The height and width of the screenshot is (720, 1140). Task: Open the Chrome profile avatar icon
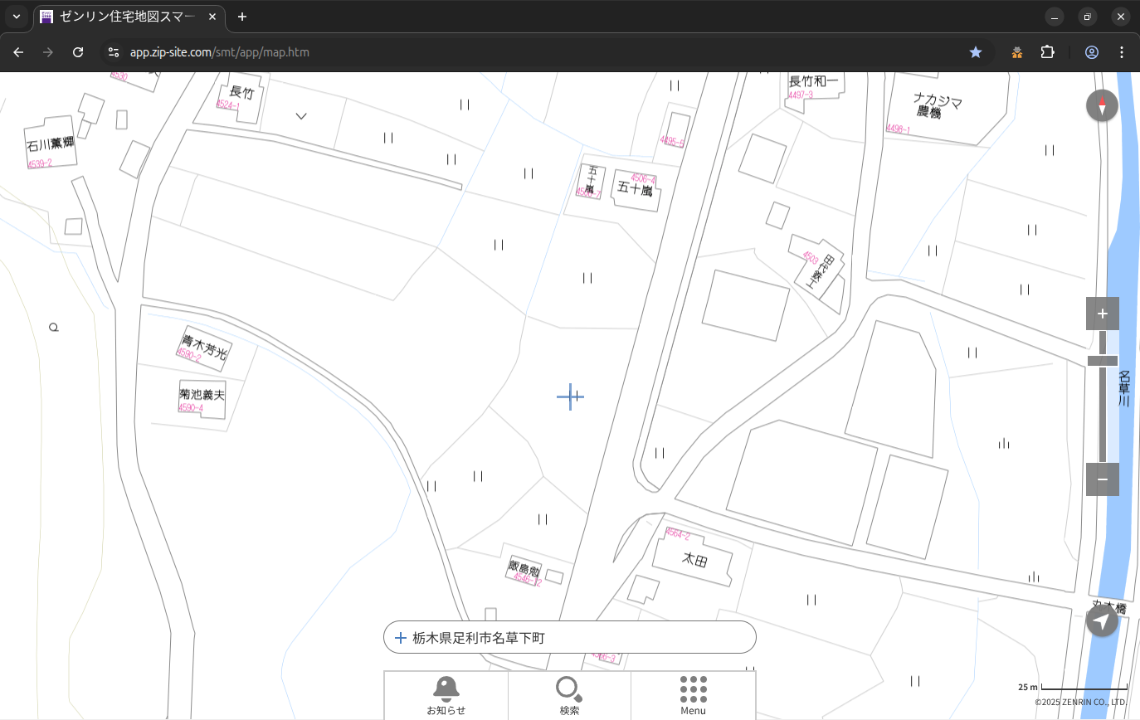[x=1091, y=52]
